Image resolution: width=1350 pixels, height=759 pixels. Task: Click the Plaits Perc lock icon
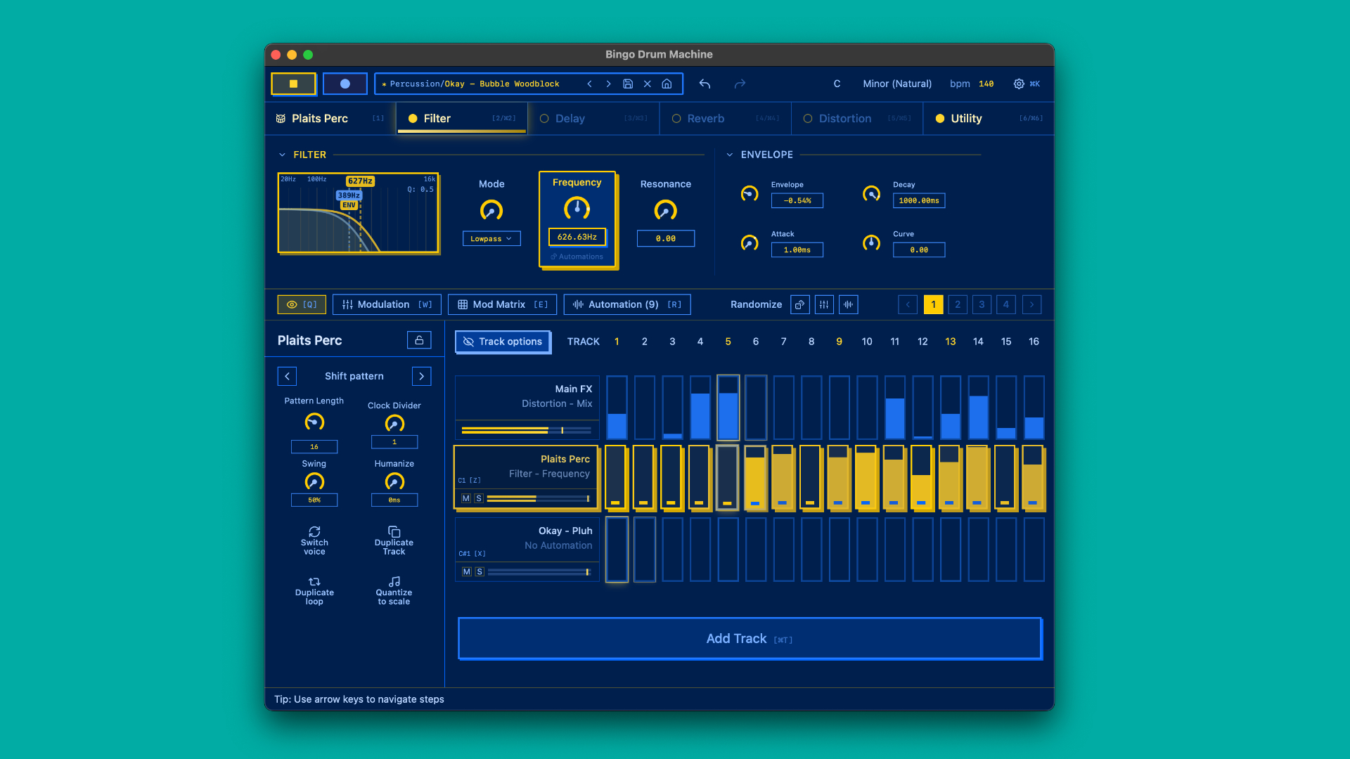coord(419,340)
